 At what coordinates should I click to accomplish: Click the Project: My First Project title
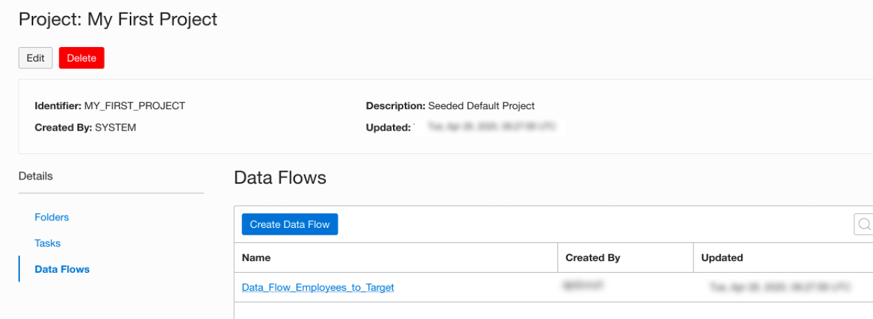[118, 19]
